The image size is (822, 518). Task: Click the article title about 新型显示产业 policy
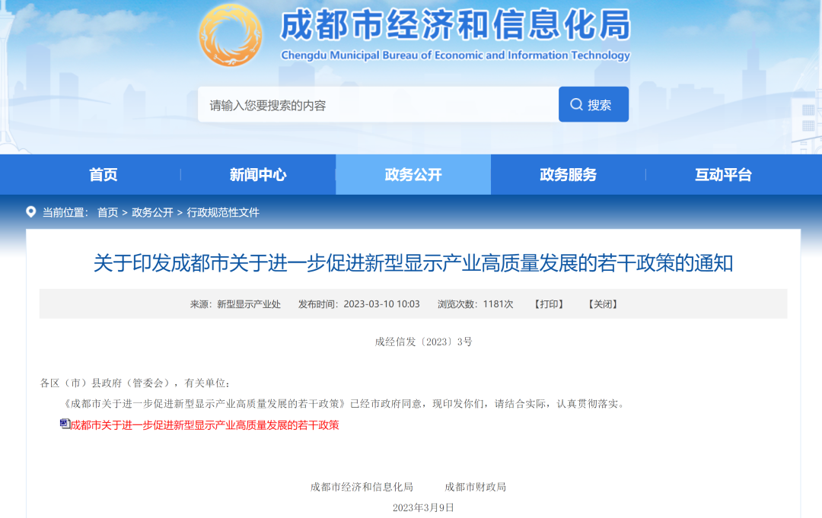click(411, 262)
